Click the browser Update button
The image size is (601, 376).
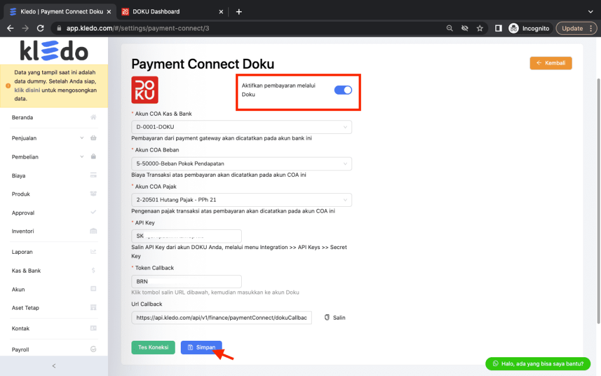point(576,28)
